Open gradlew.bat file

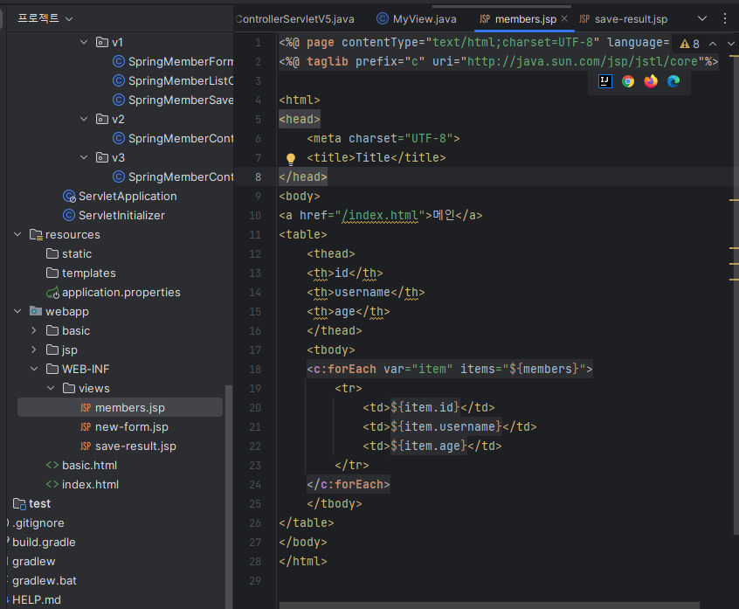41,581
